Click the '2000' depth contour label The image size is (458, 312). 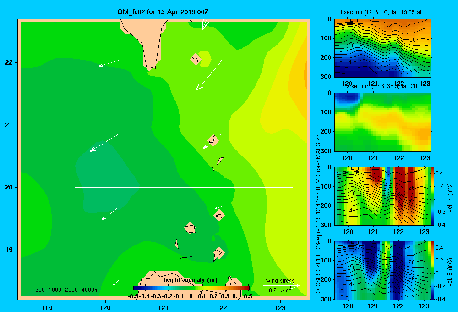71,290
